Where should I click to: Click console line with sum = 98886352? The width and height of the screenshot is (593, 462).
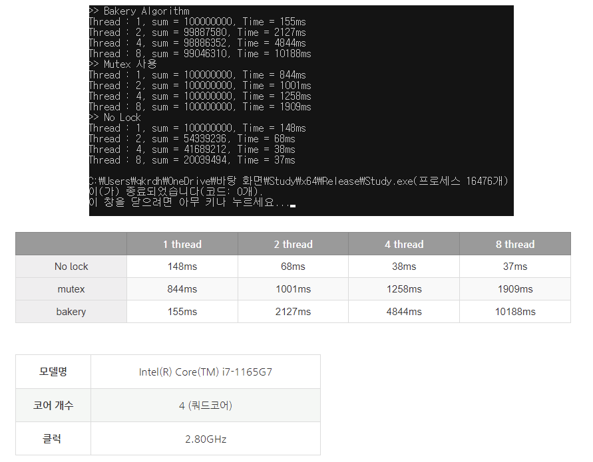(x=198, y=43)
